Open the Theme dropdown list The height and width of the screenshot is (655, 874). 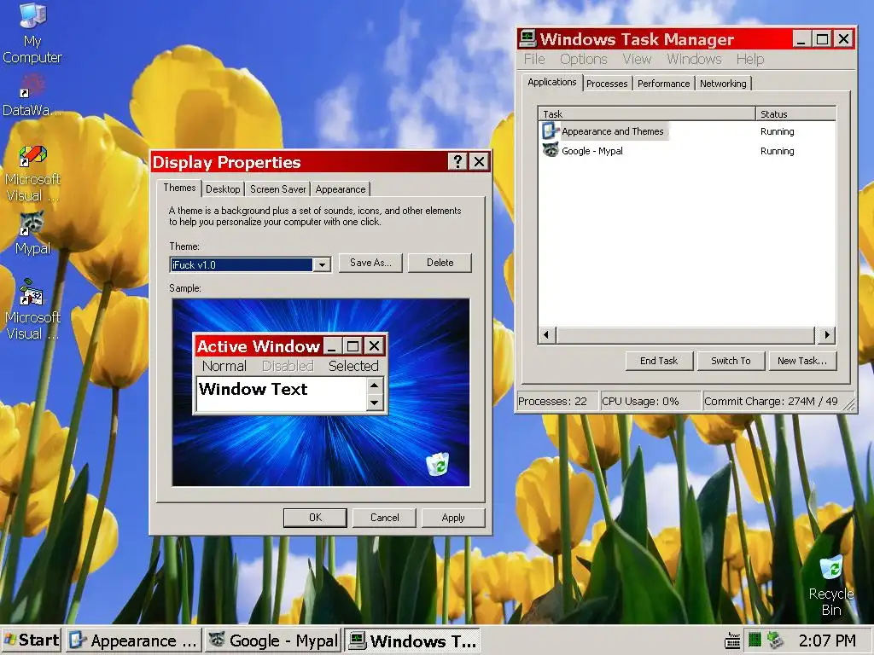pos(250,264)
